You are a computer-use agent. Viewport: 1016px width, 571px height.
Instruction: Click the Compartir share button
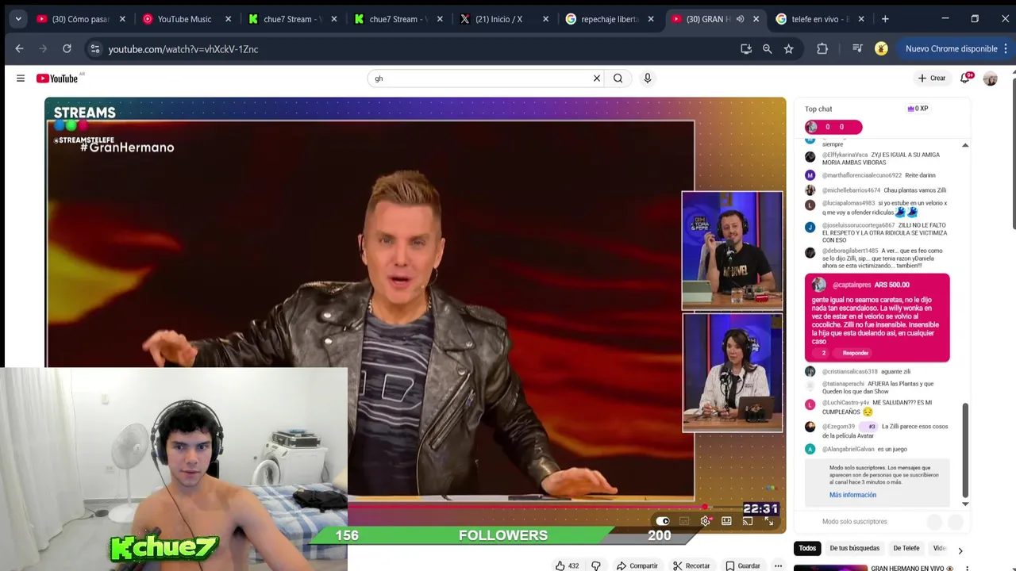[637, 565]
